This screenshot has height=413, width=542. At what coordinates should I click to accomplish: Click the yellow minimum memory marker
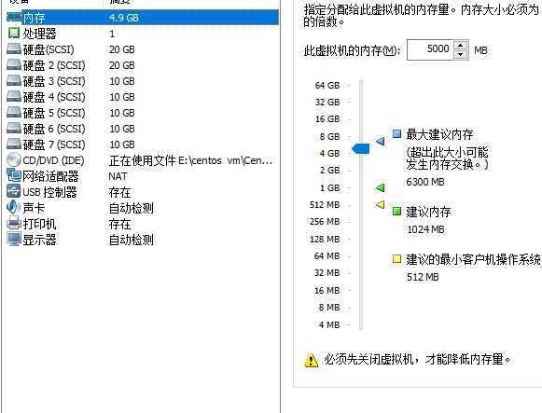(x=381, y=204)
